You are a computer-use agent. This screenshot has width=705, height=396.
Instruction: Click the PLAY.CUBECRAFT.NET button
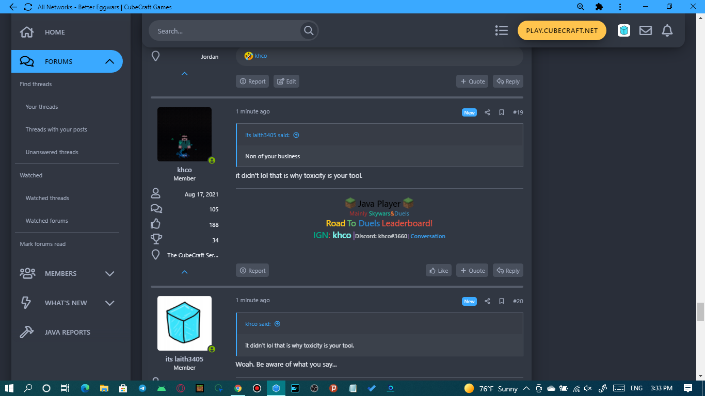tap(562, 30)
